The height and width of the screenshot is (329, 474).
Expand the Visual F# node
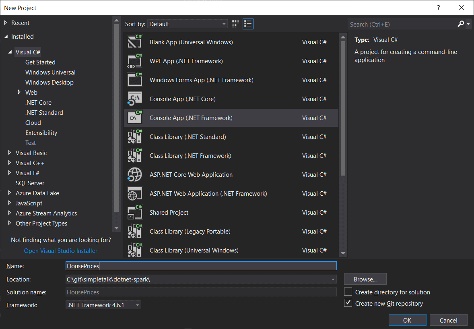point(10,172)
